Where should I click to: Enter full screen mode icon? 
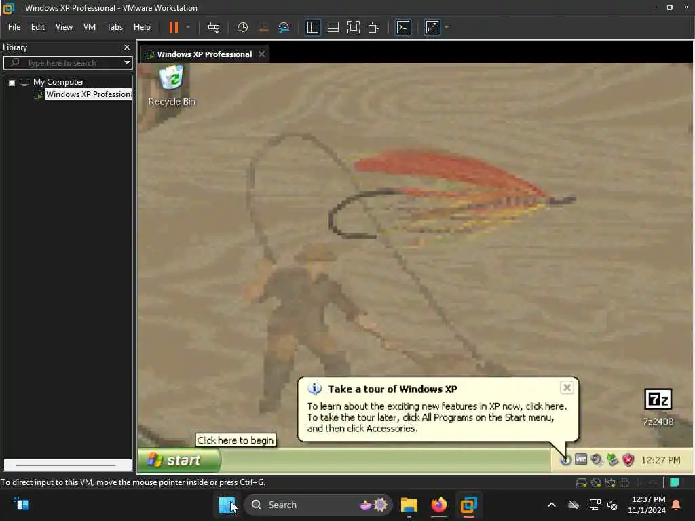point(353,27)
